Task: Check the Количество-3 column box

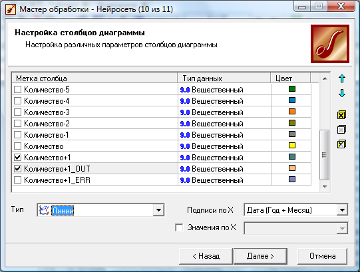Action: (18, 112)
